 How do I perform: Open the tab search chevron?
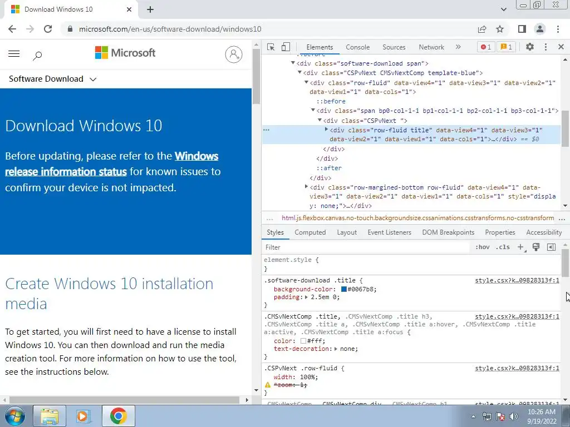[x=503, y=9]
